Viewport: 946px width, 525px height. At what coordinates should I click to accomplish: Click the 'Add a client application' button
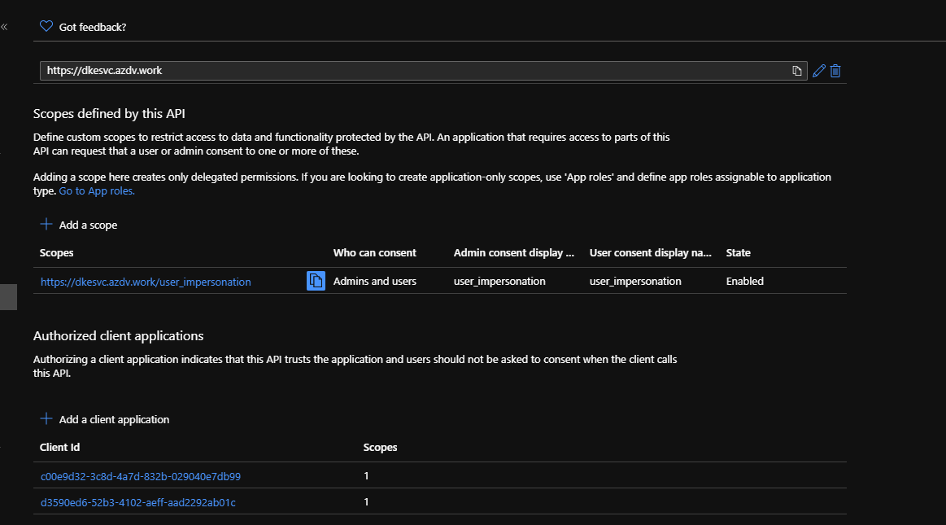click(x=113, y=419)
